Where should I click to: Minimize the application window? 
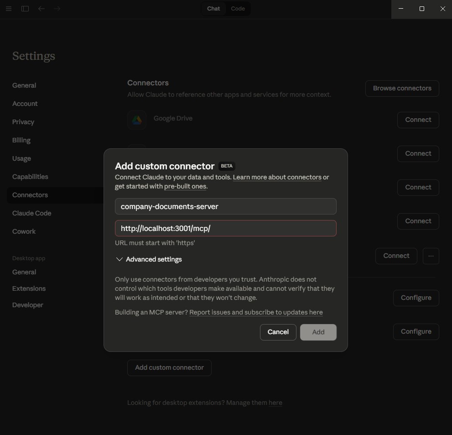pos(401,9)
